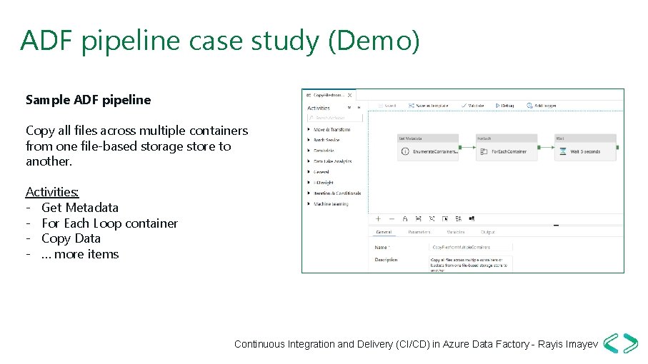Click the underlined 'Activities:' text

pos(52,192)
